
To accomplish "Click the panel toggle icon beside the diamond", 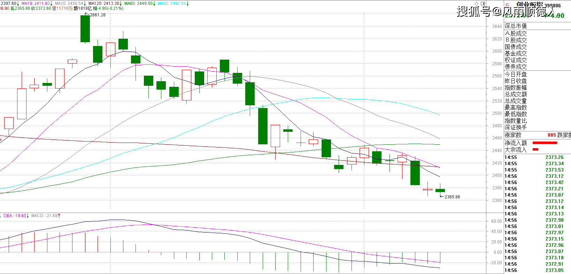I will point(483,3).
